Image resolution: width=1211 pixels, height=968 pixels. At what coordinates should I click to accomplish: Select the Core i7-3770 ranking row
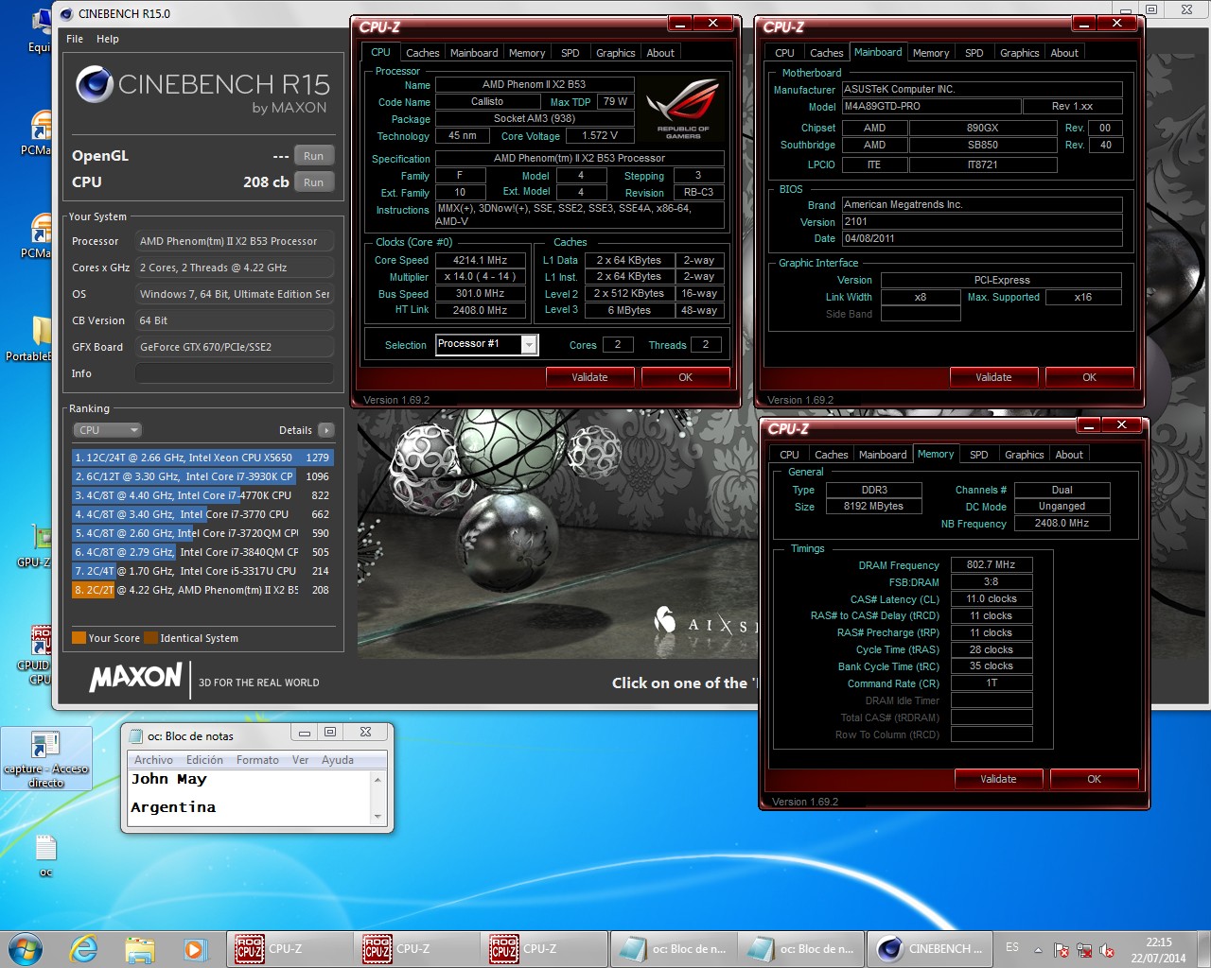[x=202, y=514]
